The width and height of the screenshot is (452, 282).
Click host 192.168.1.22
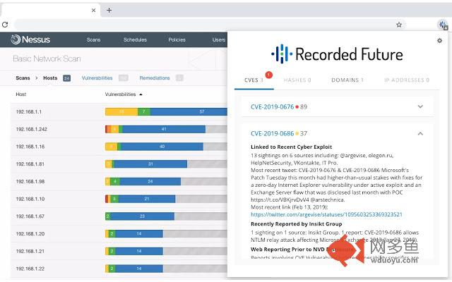(x=30, y=269)
